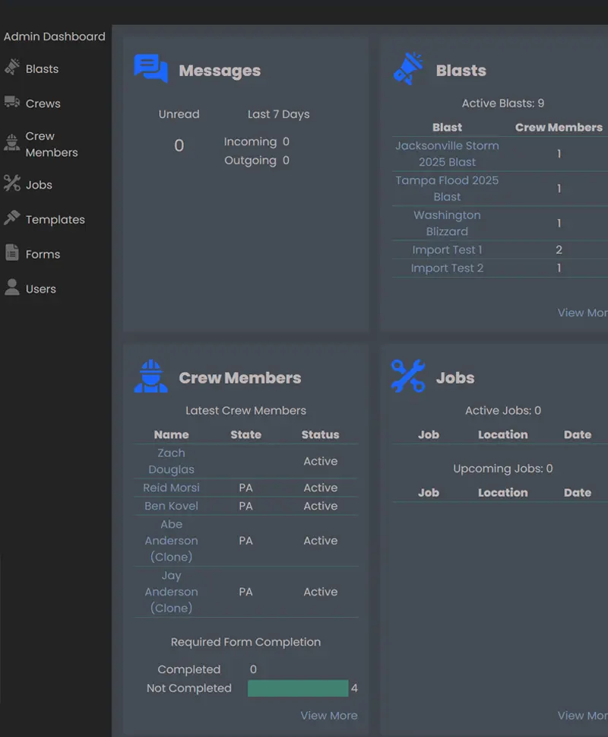
Task: Click the Last 7 Days label
Action: point(278,114)
